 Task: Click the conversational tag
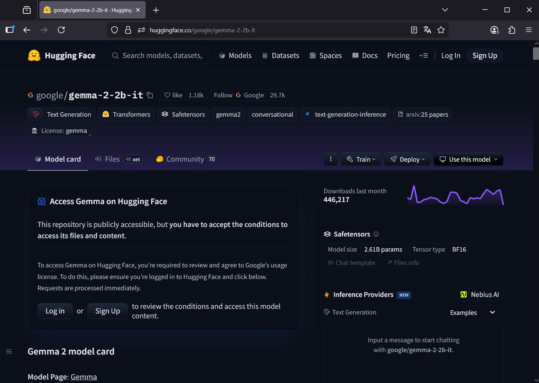tap(273, 114)
